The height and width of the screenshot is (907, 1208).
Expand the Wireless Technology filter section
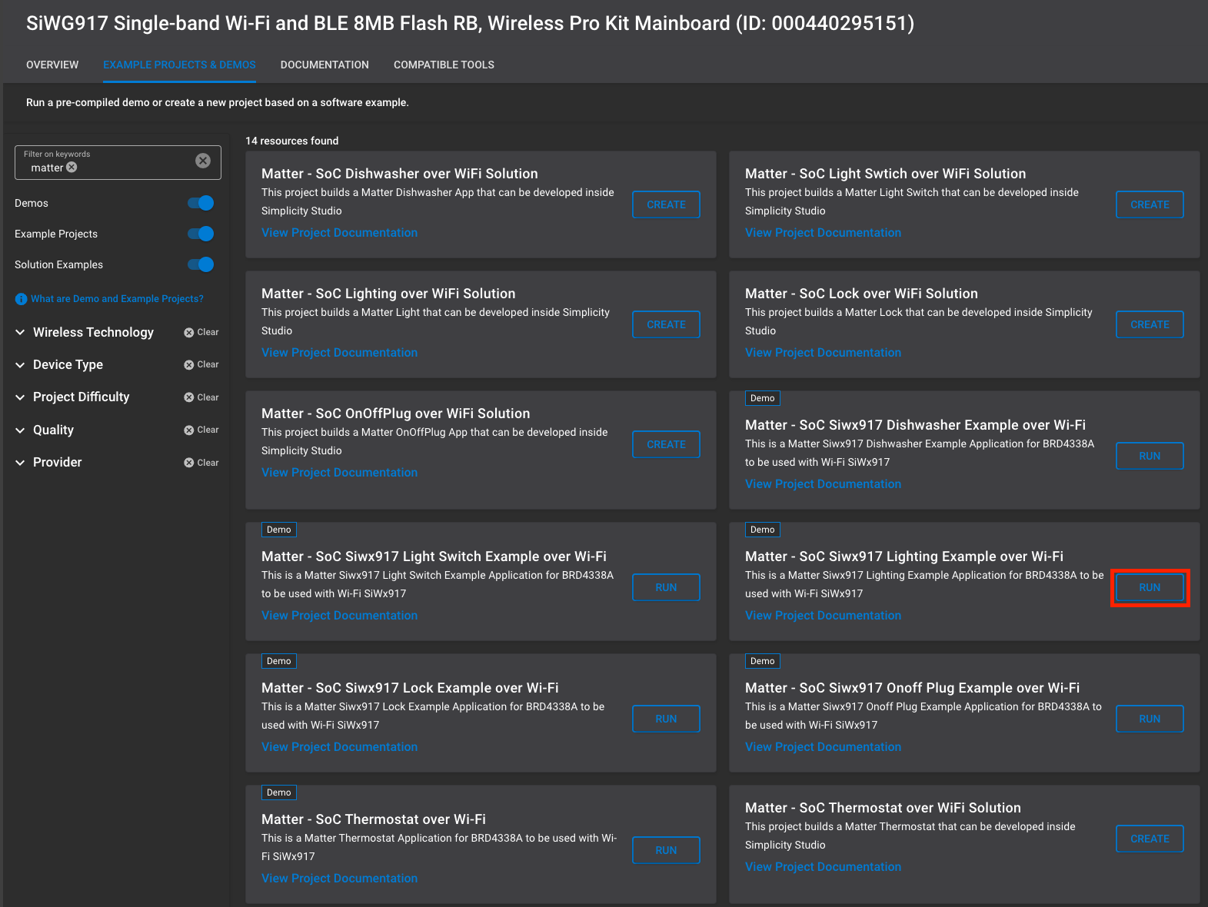tap(21, 333)
